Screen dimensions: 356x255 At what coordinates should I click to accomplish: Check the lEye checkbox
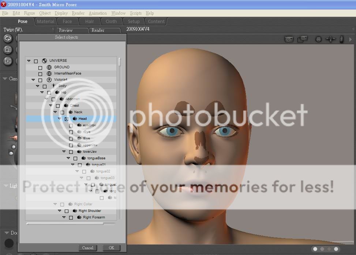point(71,139)
